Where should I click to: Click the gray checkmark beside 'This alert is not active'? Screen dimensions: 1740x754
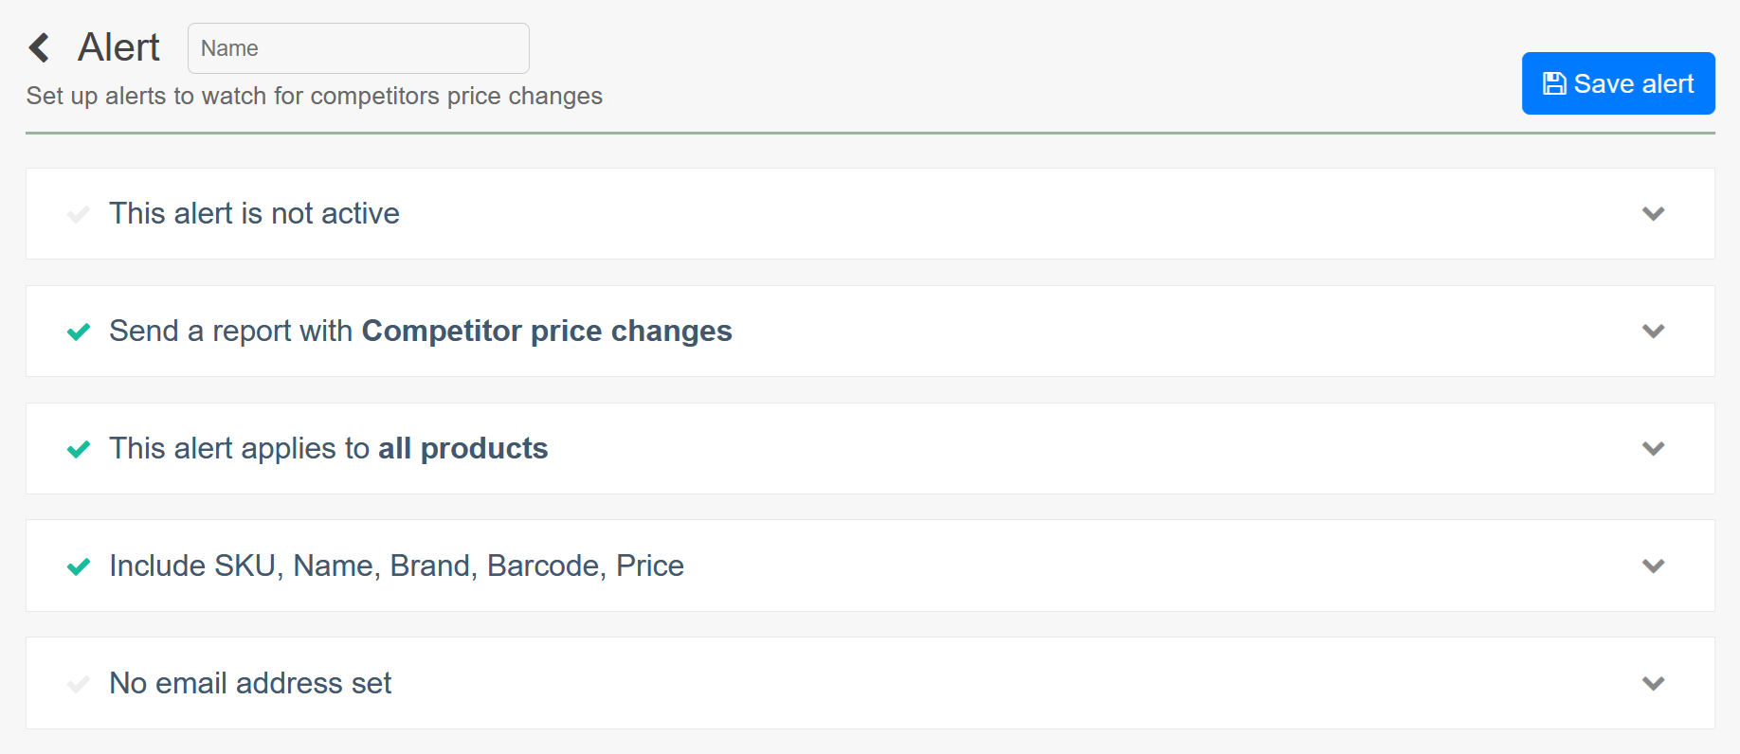(79, 214)
